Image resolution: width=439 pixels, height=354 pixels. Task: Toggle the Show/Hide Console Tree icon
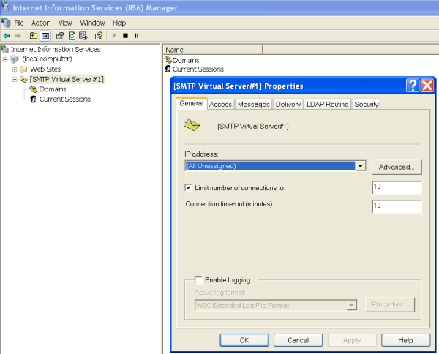pos(45,35)
